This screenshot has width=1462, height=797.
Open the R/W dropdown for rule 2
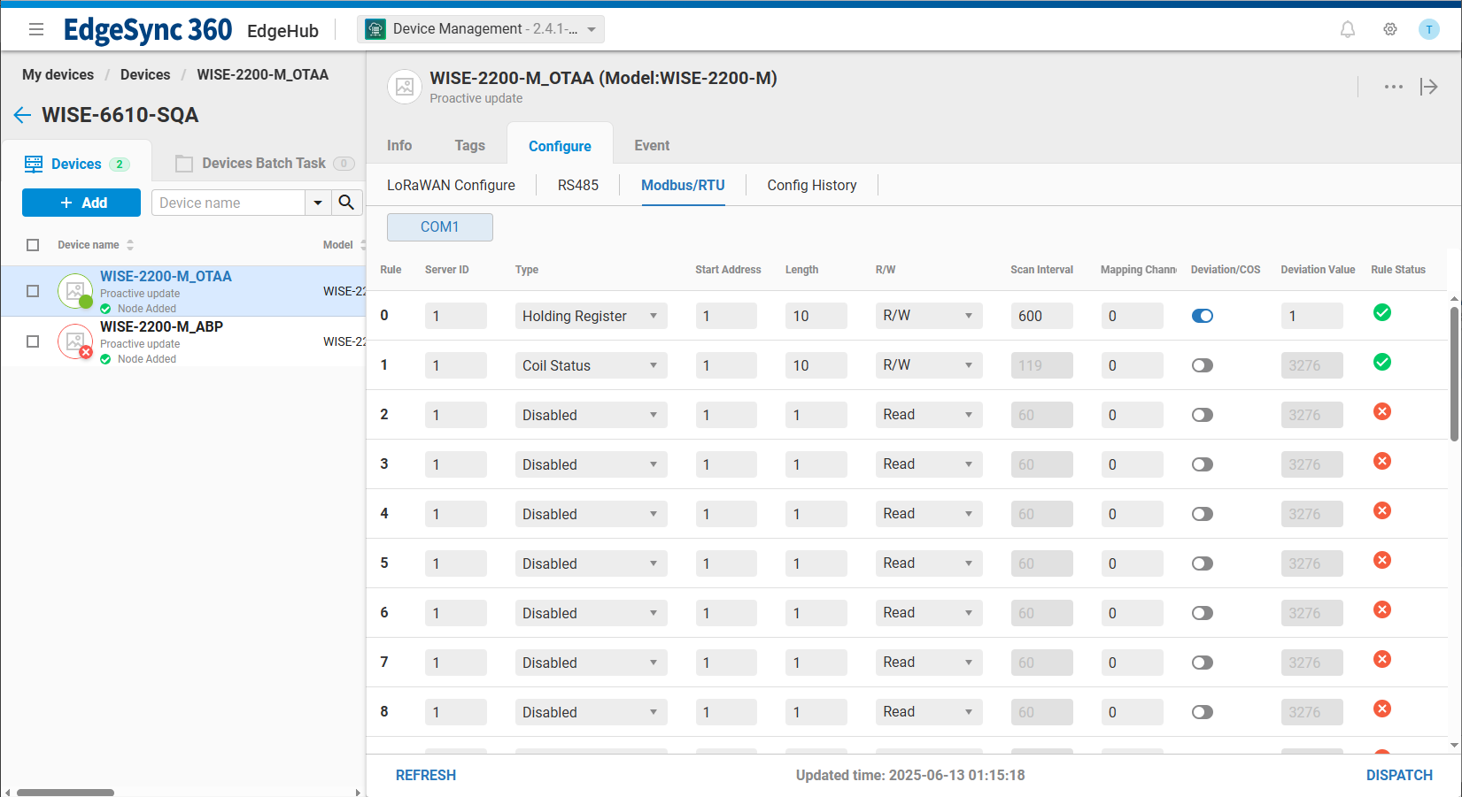pyautogui.click(x=928, y=414)
